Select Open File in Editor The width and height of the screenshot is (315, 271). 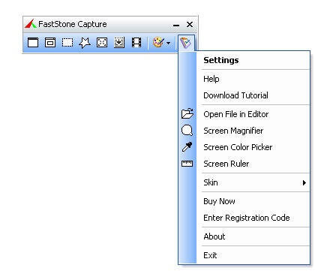[x=253, y=114]
